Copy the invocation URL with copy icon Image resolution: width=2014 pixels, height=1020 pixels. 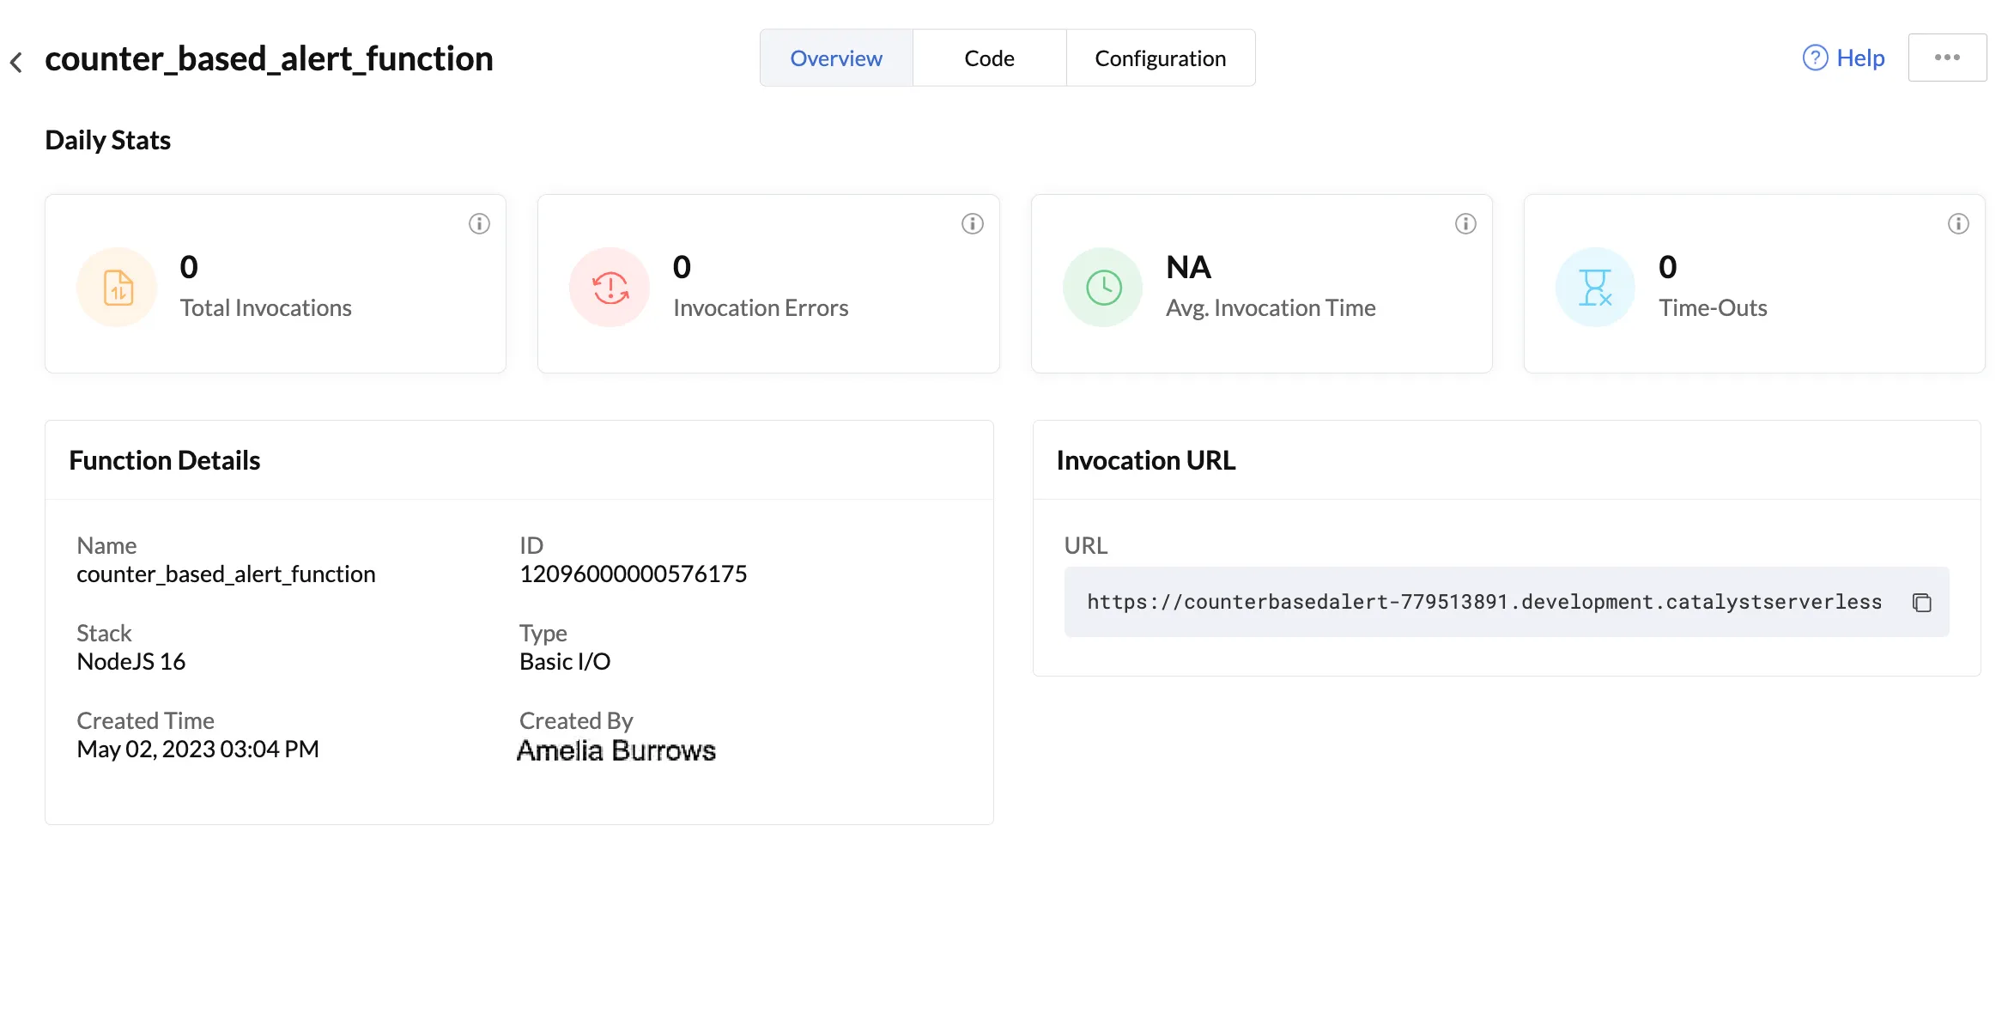[x=1922, y=603]
